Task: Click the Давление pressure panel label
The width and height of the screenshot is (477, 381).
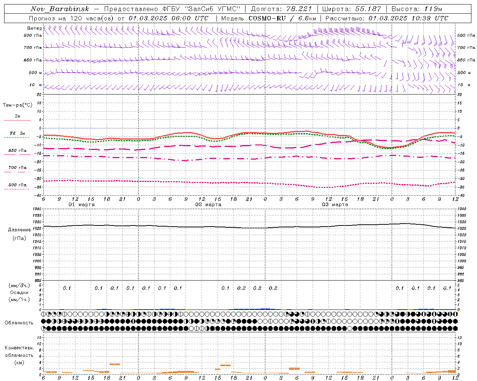Action: pos(19,230)
